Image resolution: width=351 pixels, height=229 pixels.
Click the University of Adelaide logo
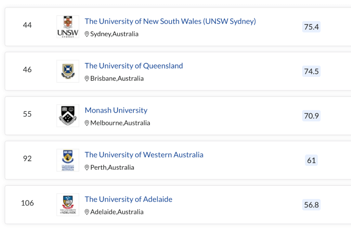68,204
